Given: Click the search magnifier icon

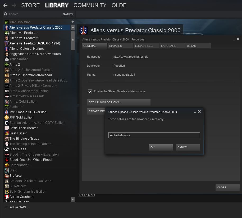Looking at the screenshot, I should click(x=6, y=14).
